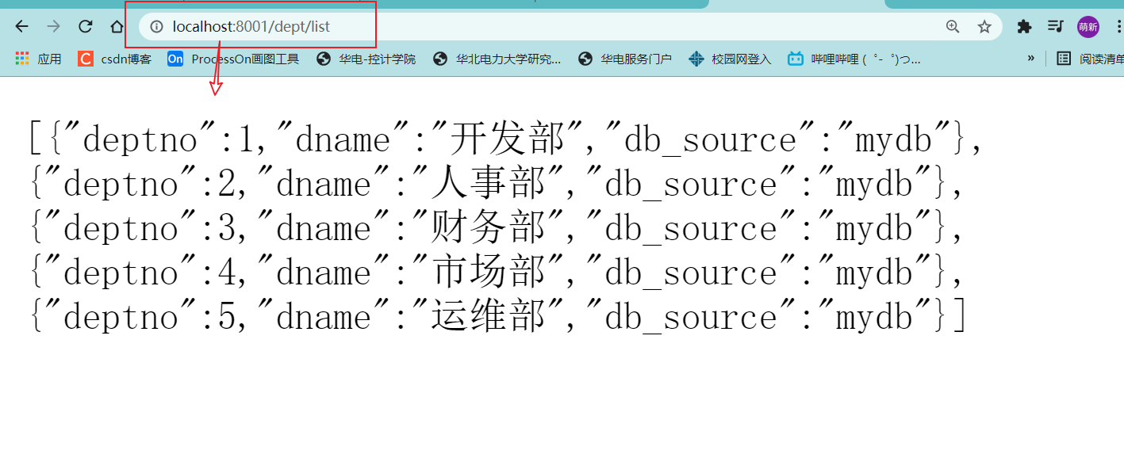View site information icon in address bar
This screenshot has height=454, width=1124.
pos(157,27)
